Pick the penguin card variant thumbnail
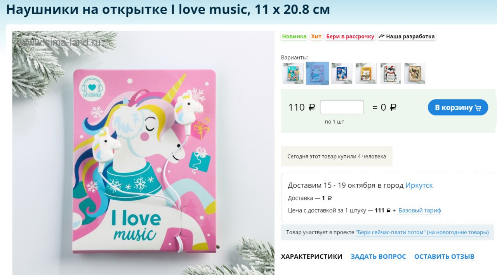This screenshot has height=275, width=497. [x=391, y=73]
